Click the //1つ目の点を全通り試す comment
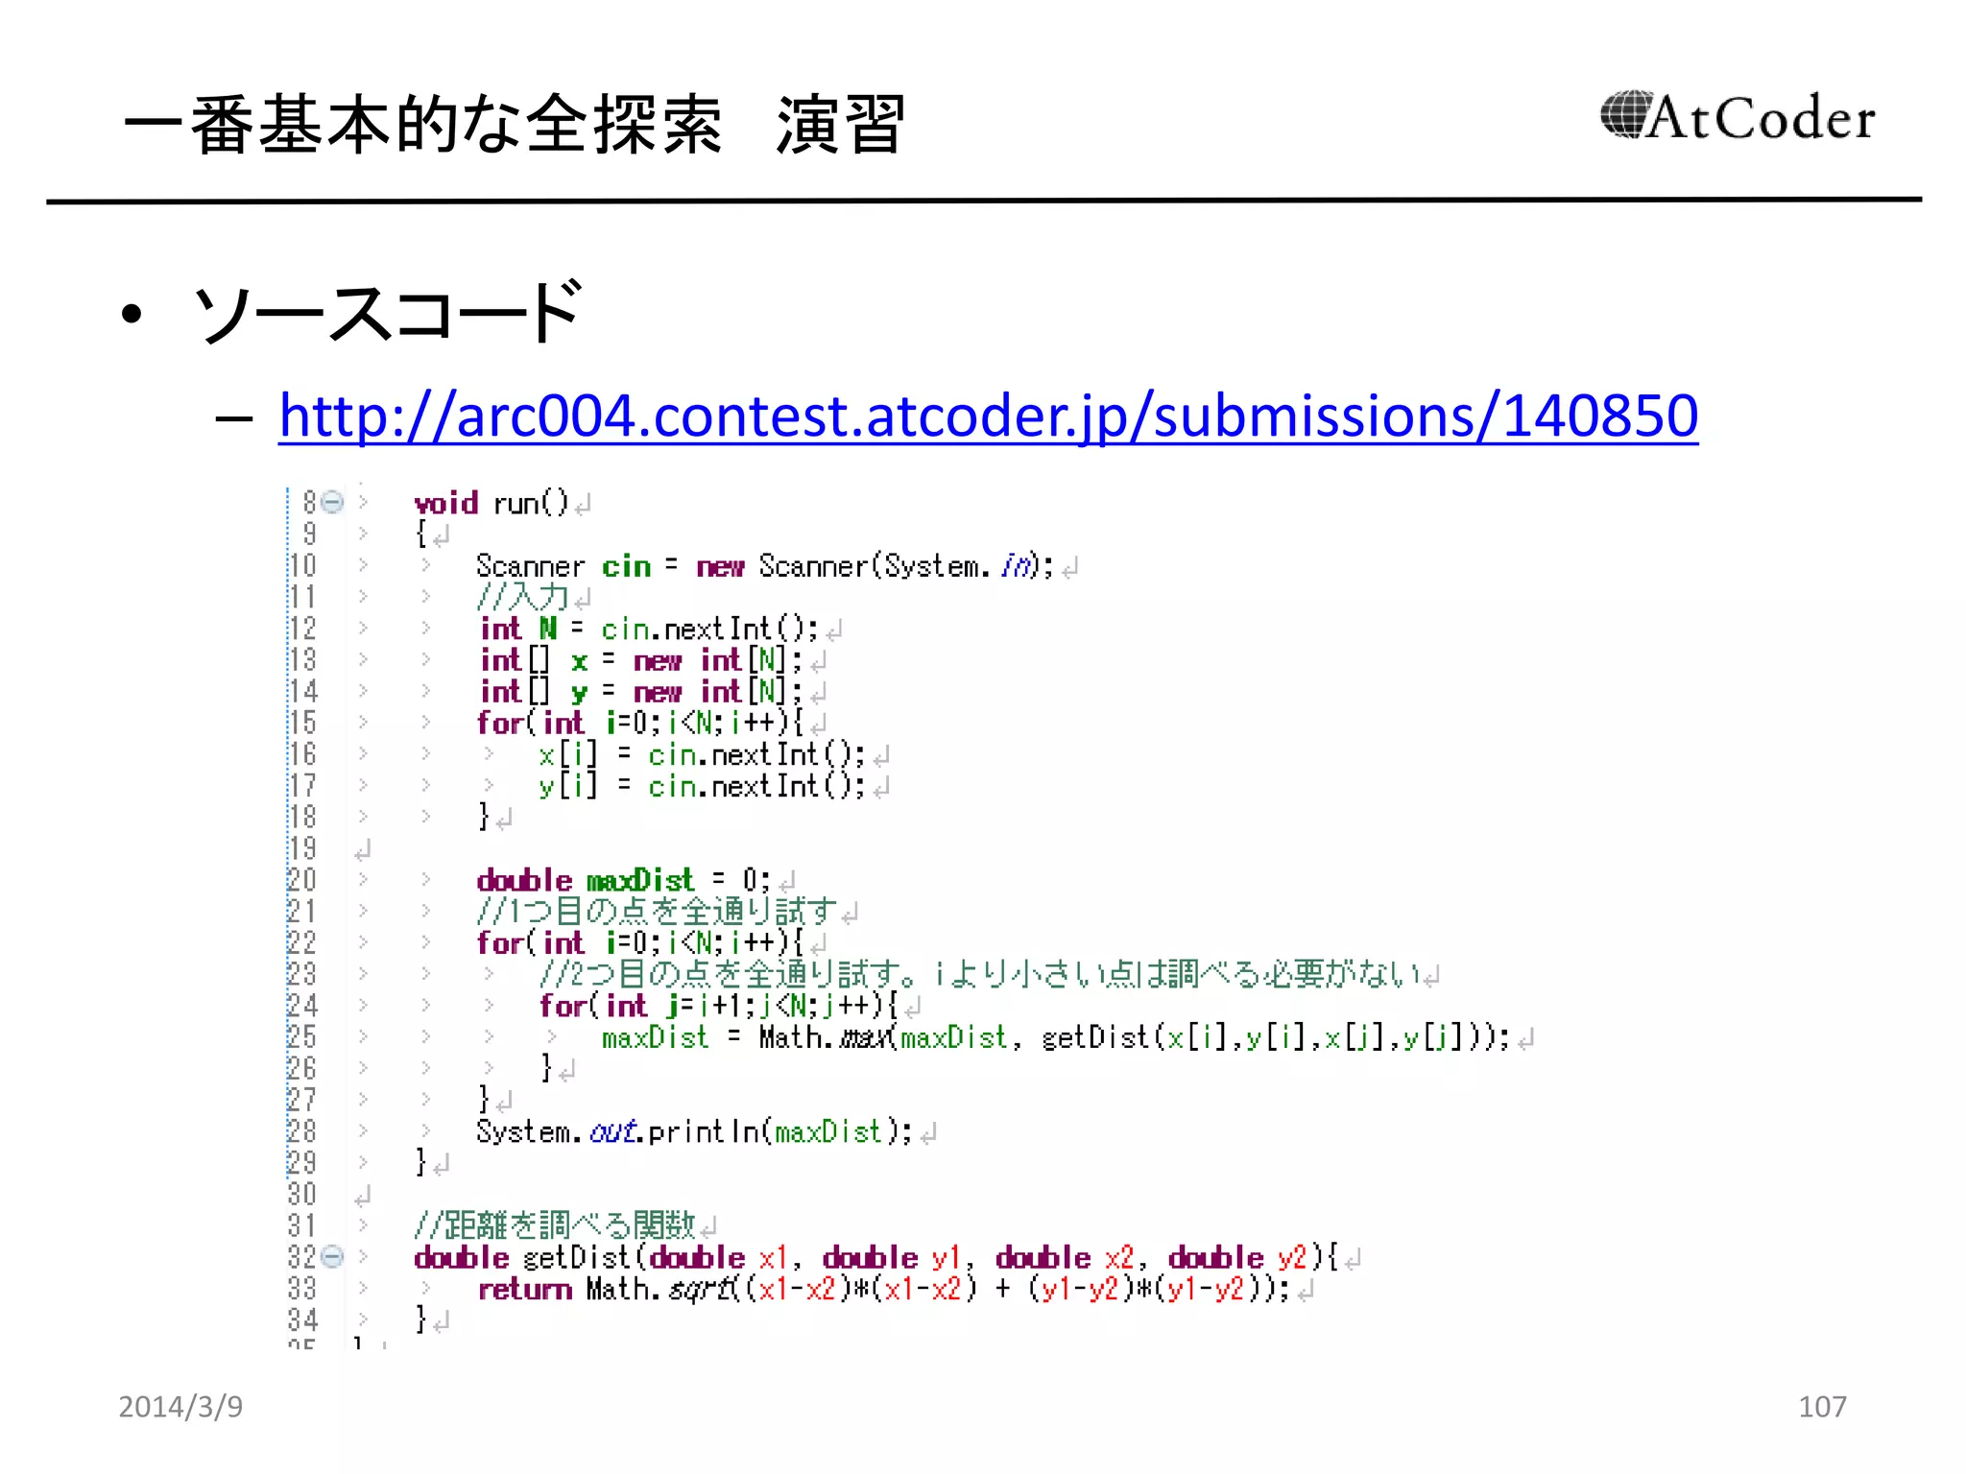The height and width of the screenshot is (1474, 1966). pyautogui.click(x=657, y=912)
